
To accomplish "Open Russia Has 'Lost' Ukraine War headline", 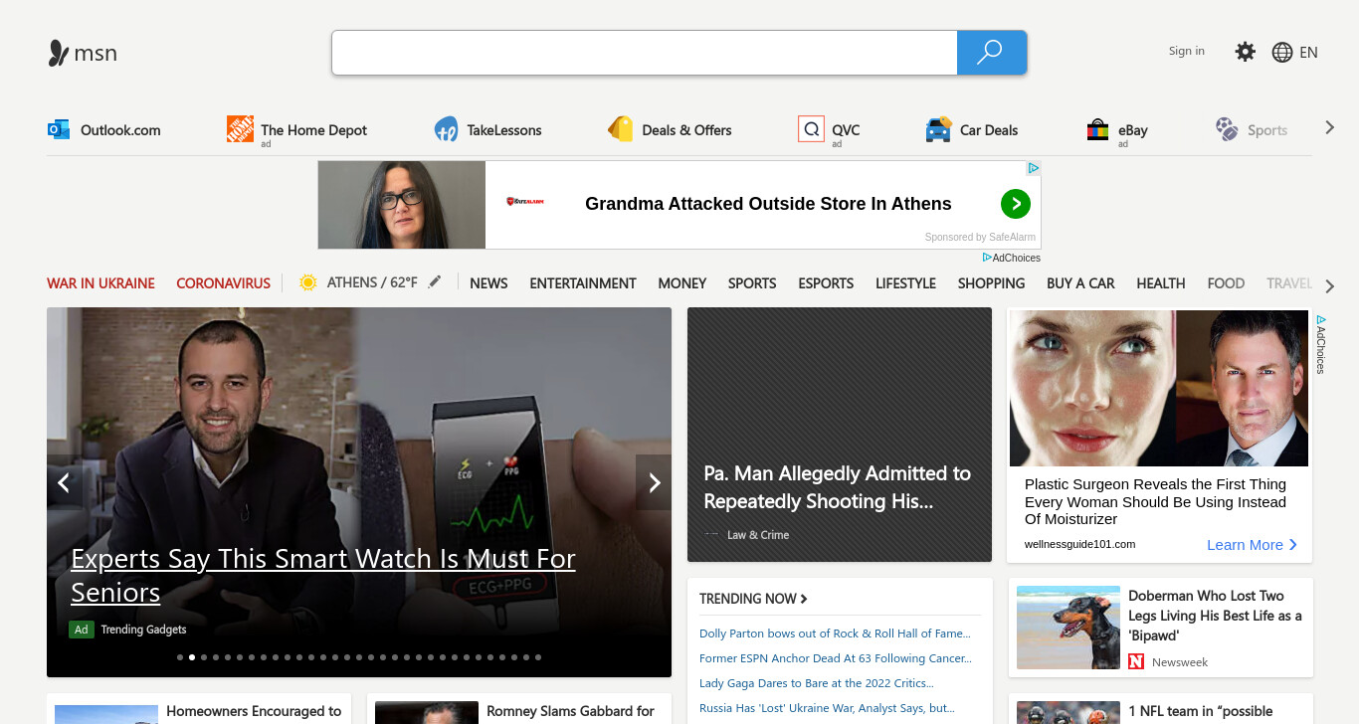I will click(827, 708).
